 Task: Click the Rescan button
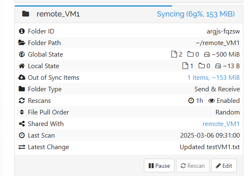pos(193,166)
